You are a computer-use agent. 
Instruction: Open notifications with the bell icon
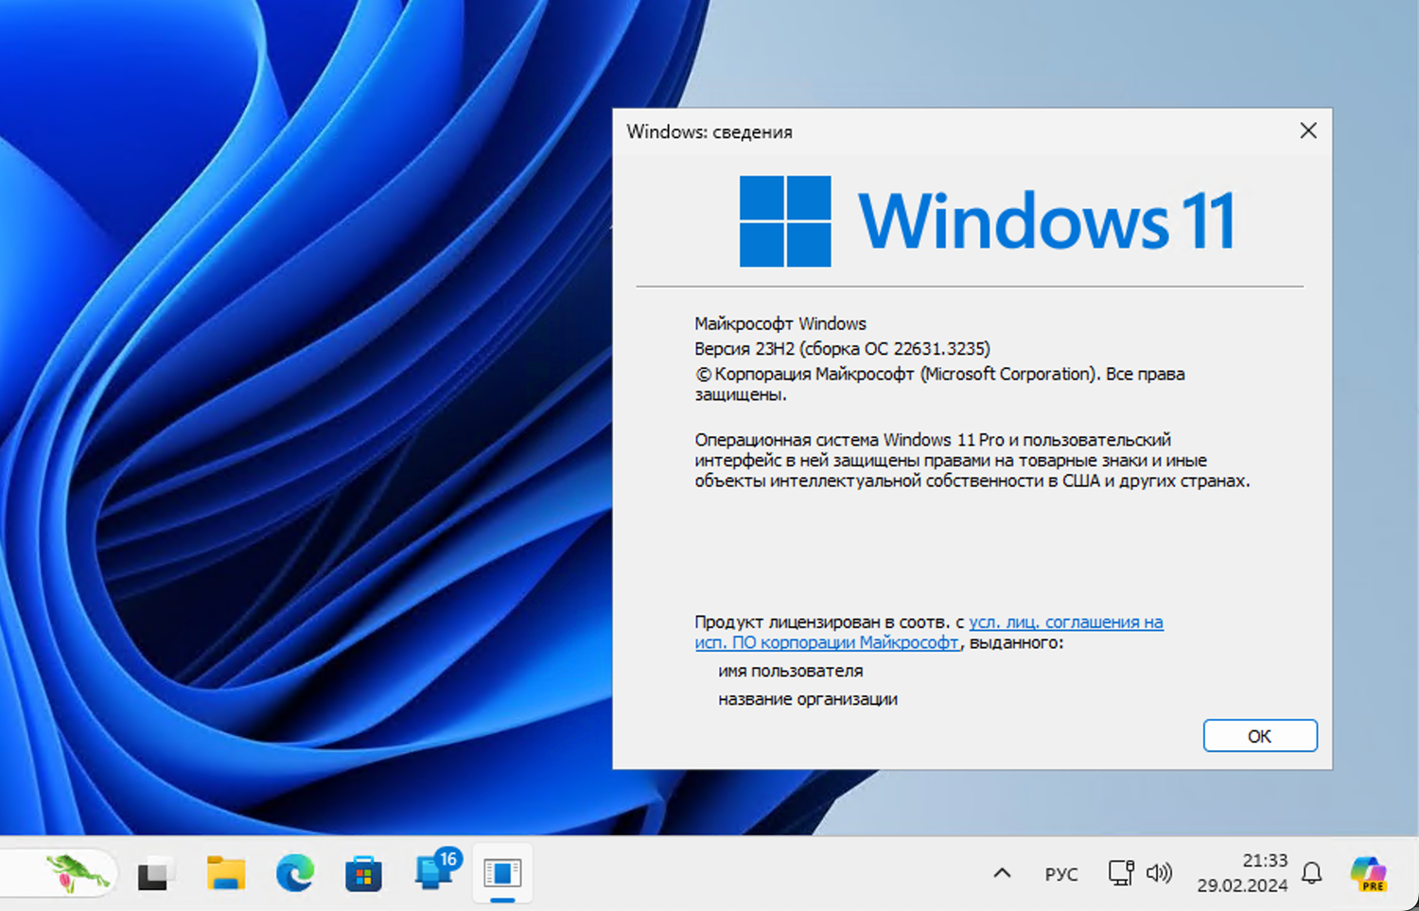click(x=1311, y=873)
